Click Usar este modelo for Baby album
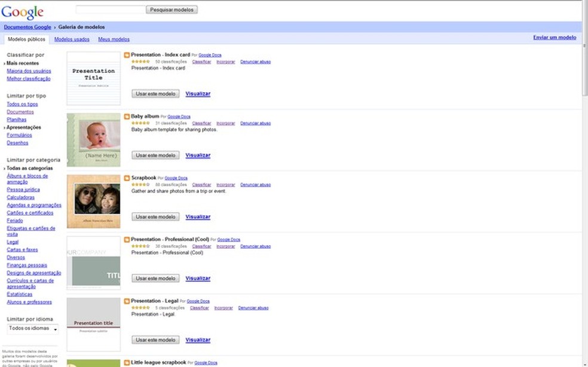The width and height of the screenshot is (588, 367). click(155, 155)
